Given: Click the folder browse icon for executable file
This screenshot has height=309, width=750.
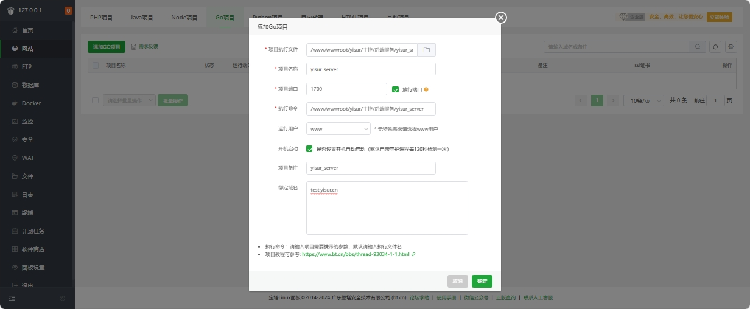Looking at the screenshot, I should [x=427, y=50].
